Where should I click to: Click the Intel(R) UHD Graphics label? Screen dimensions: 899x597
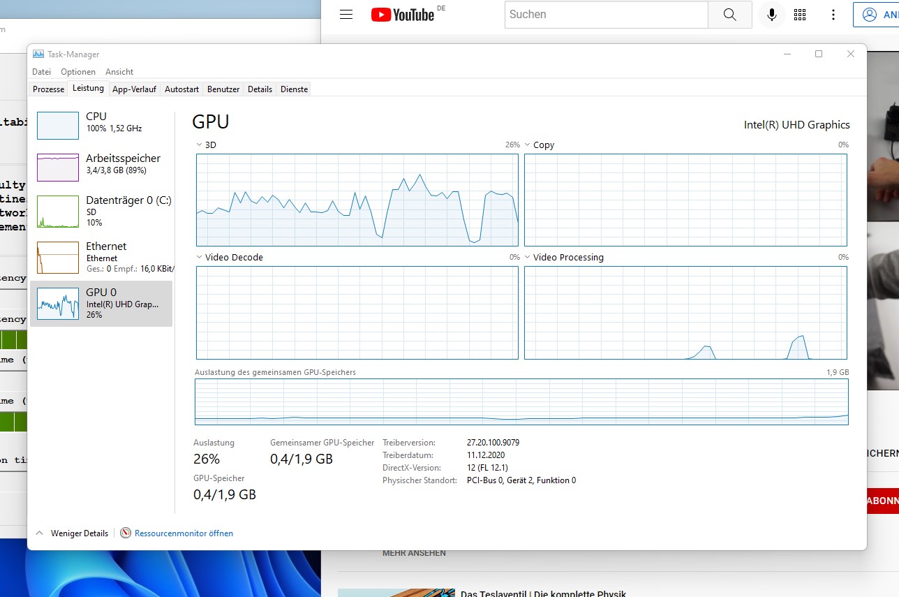[797, 125]
